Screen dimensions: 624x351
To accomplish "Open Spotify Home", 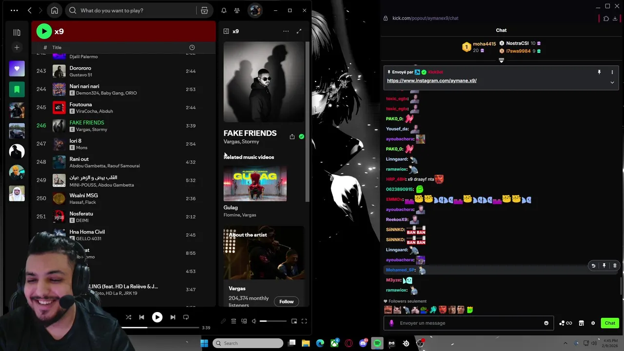I will pyautogui.click(x=55, y=10).
